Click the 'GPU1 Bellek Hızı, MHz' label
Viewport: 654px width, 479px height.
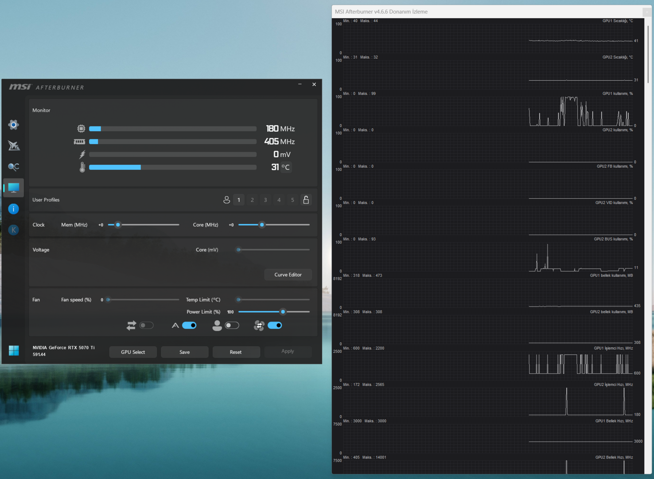[614, 421]
